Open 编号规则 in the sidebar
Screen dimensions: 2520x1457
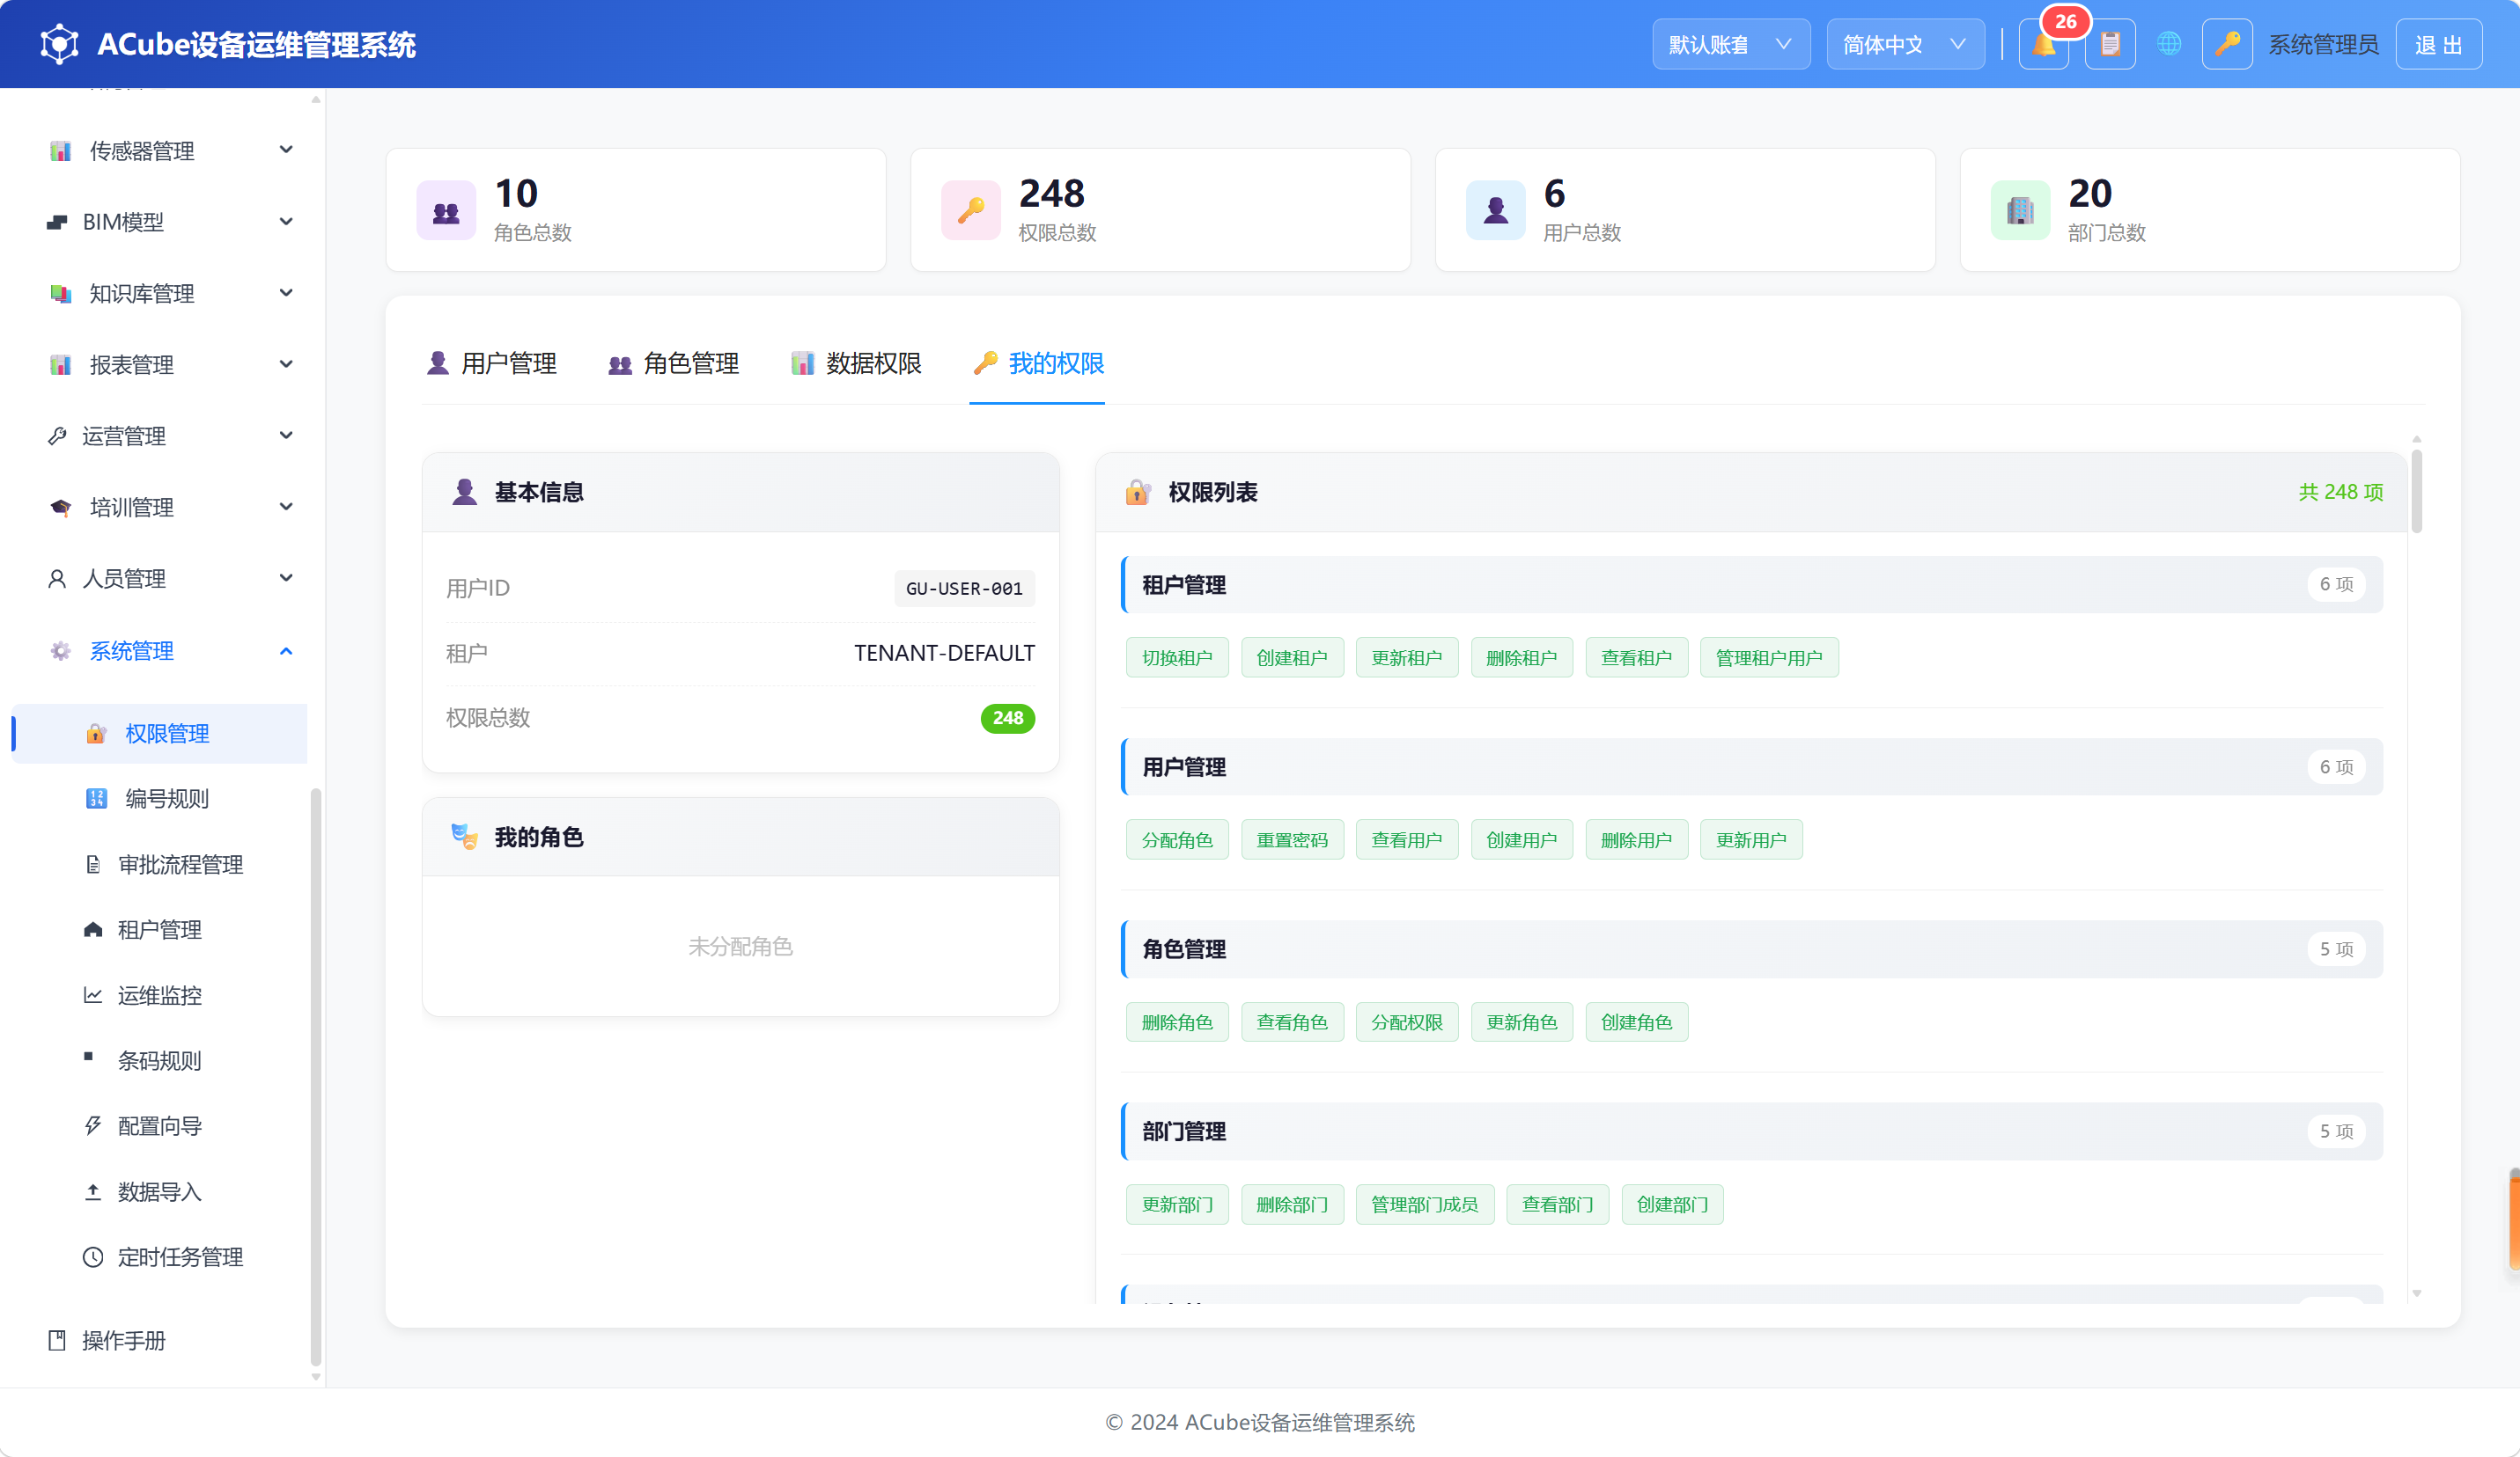click(x=160, y=799)
